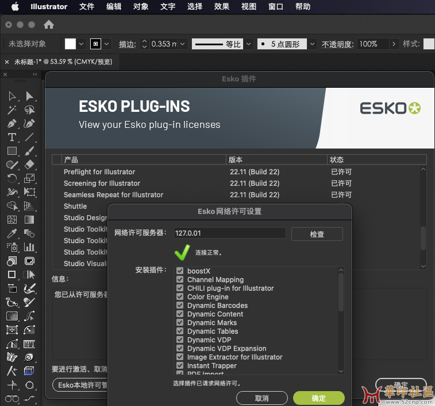This screenshot has height=406, width=435.
Task: Pick the Rectangle tool
Action: coord(12,151)
